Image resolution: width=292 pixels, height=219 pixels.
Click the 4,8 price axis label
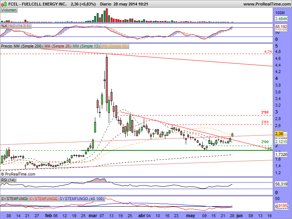click(x=278, y=51)
